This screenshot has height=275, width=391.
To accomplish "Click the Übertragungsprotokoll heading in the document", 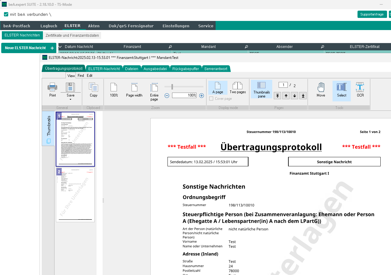I will pos(271,147).
